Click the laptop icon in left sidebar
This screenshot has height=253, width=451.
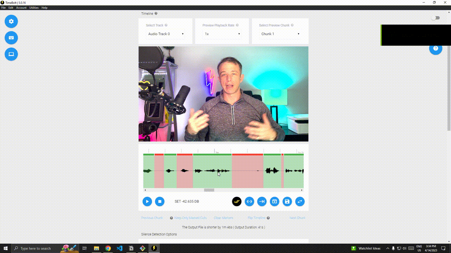[x=11, y=54]
